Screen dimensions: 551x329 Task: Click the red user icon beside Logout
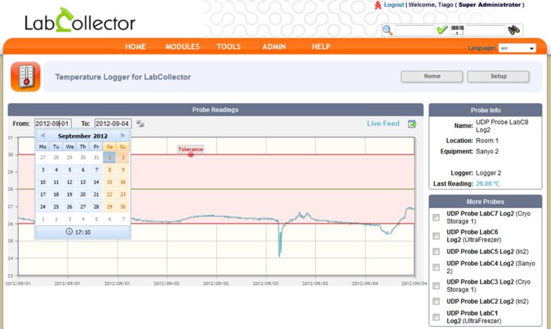[377, 6]
